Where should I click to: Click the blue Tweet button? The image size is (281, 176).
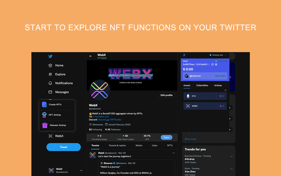pos(63,147)
